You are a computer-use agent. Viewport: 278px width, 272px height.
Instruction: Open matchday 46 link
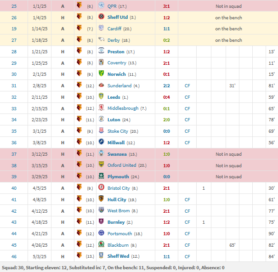[x=14, y=256]
